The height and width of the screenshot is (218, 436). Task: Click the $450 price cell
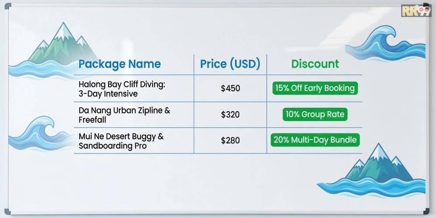click(x=230, y=89)
